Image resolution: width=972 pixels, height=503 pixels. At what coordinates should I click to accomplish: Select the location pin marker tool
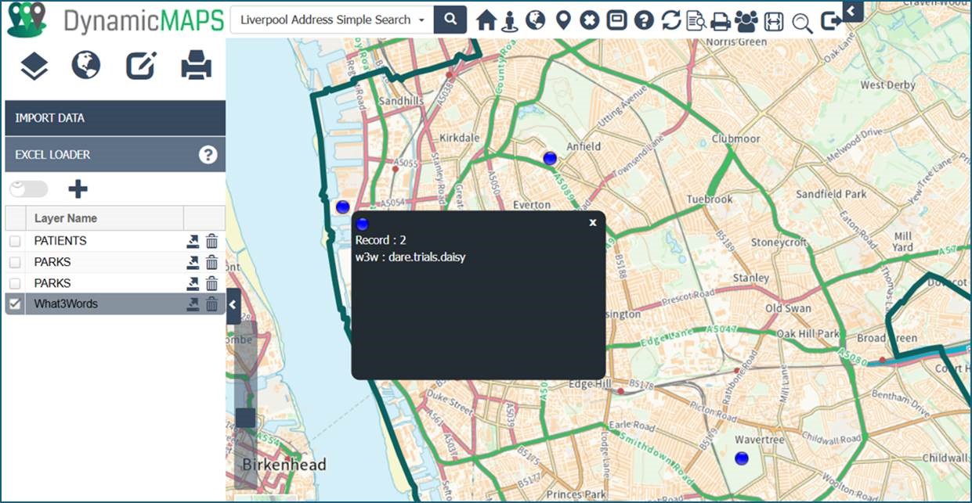563,20
